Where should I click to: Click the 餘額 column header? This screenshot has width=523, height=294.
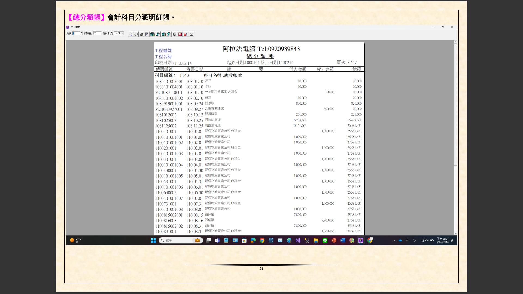[357, 69]
